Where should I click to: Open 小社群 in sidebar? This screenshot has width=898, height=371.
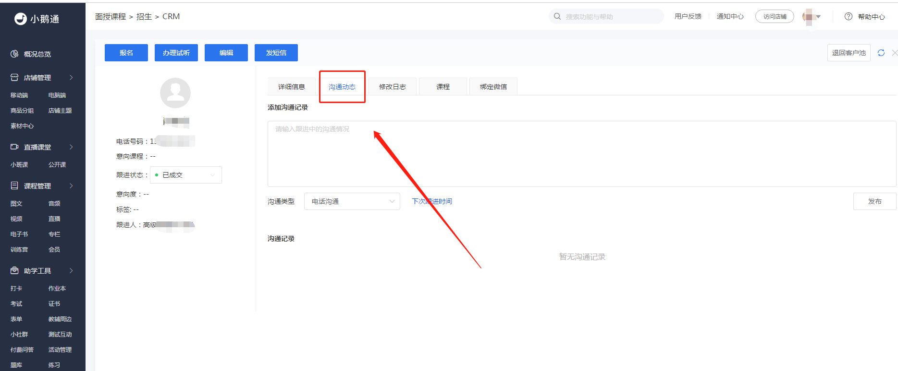19,335
